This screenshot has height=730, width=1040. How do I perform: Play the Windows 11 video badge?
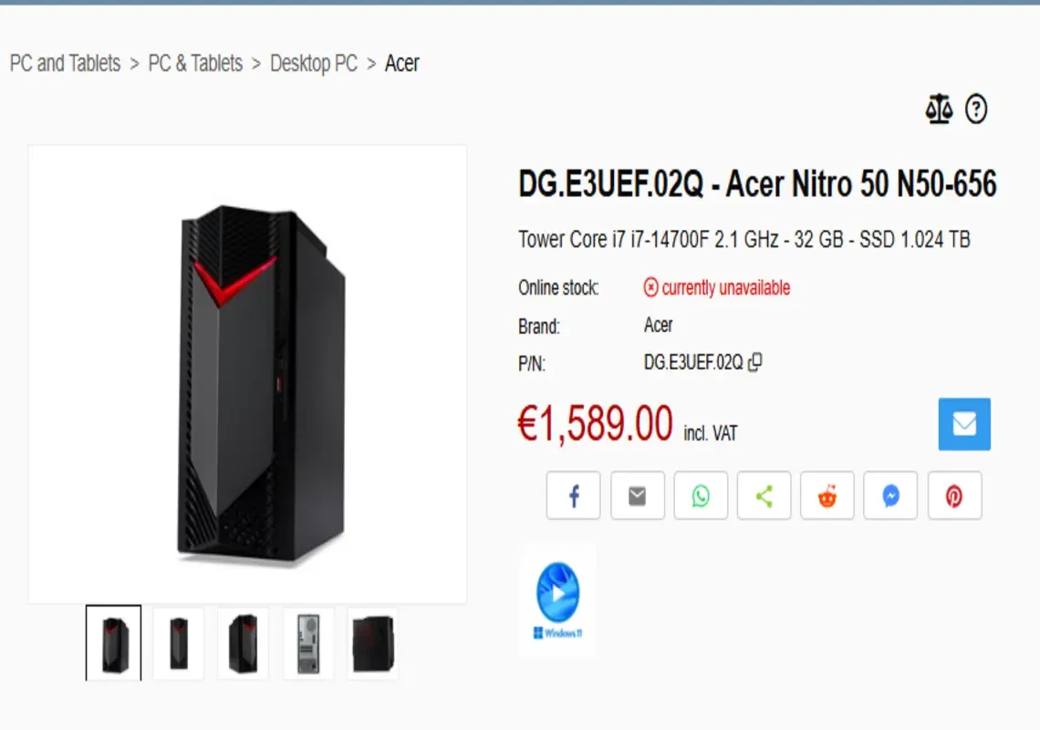coord(557,601)
